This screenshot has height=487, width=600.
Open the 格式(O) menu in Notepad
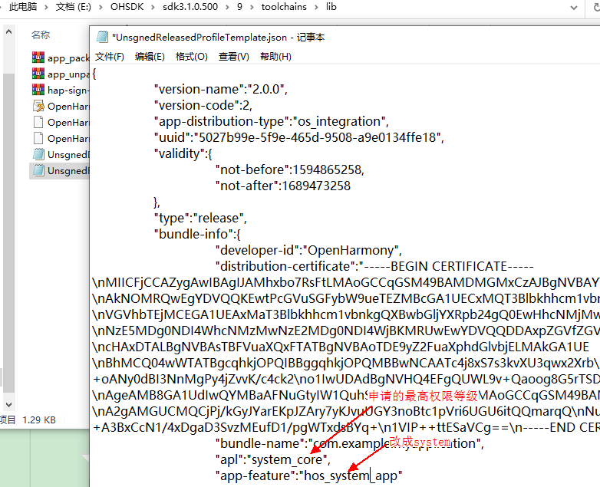(x=191, y=57)
